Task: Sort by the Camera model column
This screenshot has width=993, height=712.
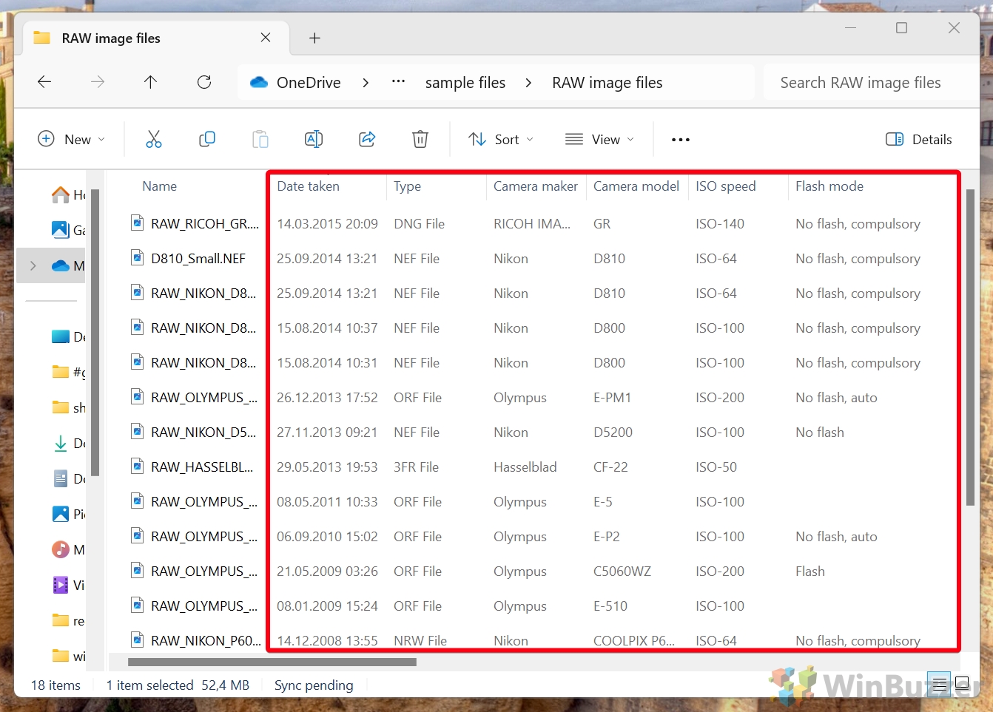Action: [x=636, y=186]
